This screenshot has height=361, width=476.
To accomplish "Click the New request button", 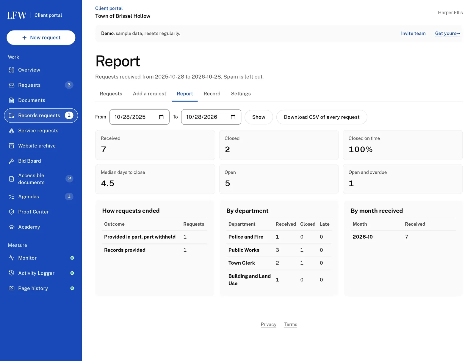I will click(41, 38).
